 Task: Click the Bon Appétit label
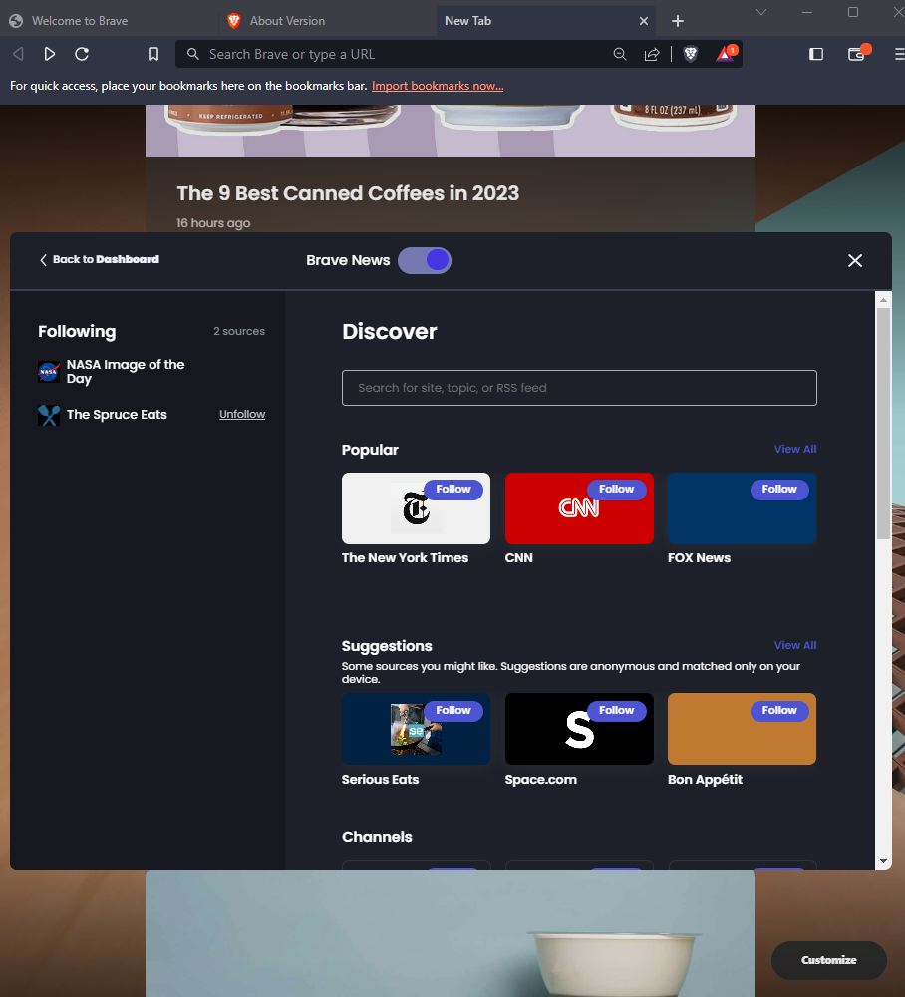[705, 780]
